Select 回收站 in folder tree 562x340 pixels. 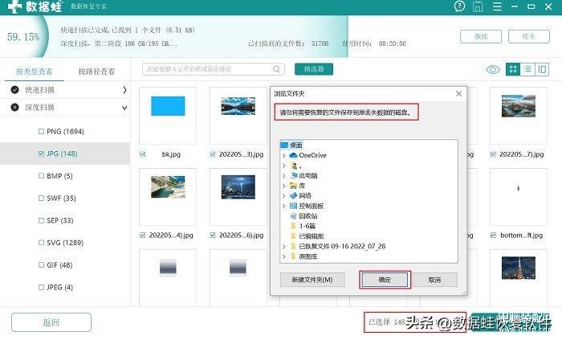[x=307, y=216]
